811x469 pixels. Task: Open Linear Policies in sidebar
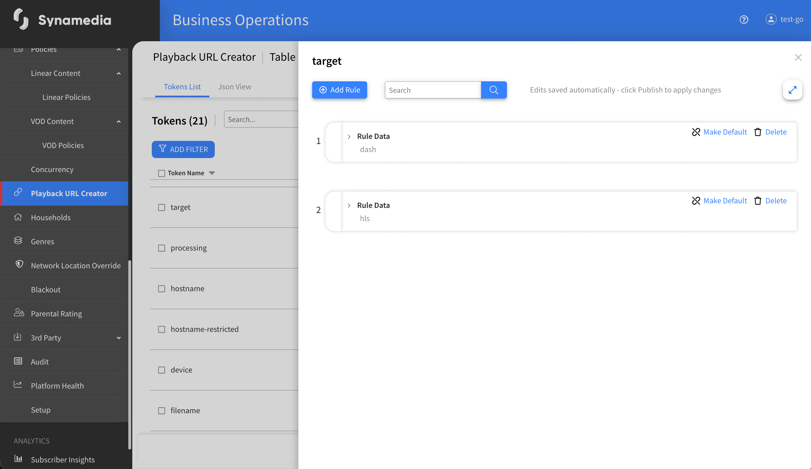pos(66,97)
